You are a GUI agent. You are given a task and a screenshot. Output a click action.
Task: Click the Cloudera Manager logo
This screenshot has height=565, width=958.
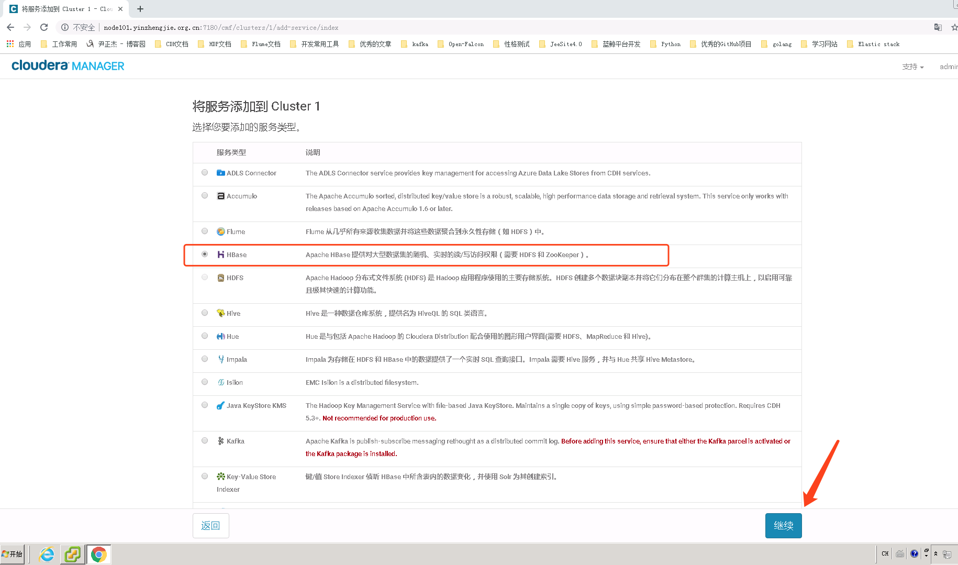pos(68,65)
